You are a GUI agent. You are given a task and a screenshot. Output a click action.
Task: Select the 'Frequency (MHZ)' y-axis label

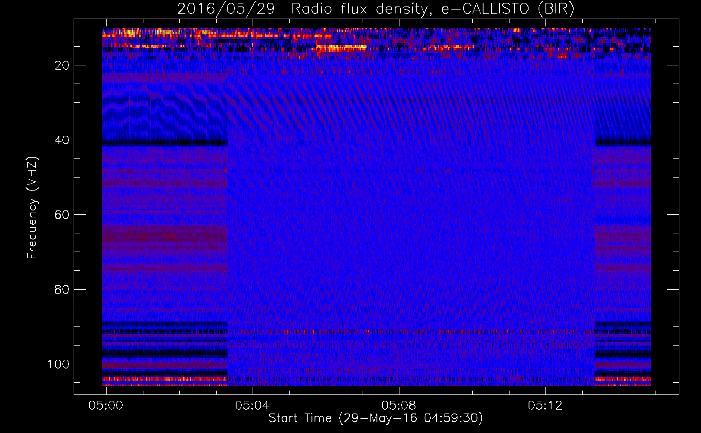[32, 208]
